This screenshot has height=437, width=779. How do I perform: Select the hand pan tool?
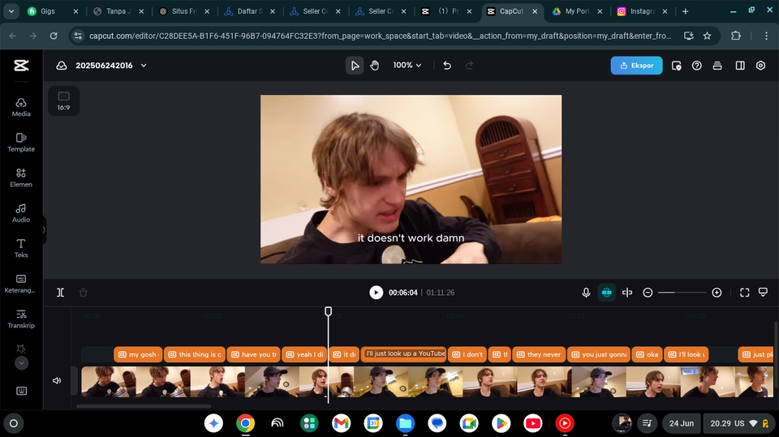point(375,66)
